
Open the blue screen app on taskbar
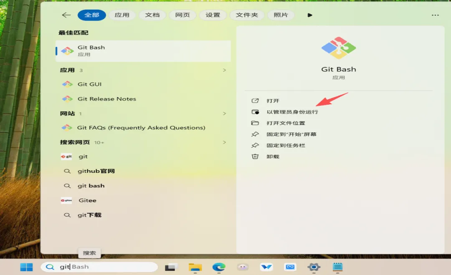290,267
